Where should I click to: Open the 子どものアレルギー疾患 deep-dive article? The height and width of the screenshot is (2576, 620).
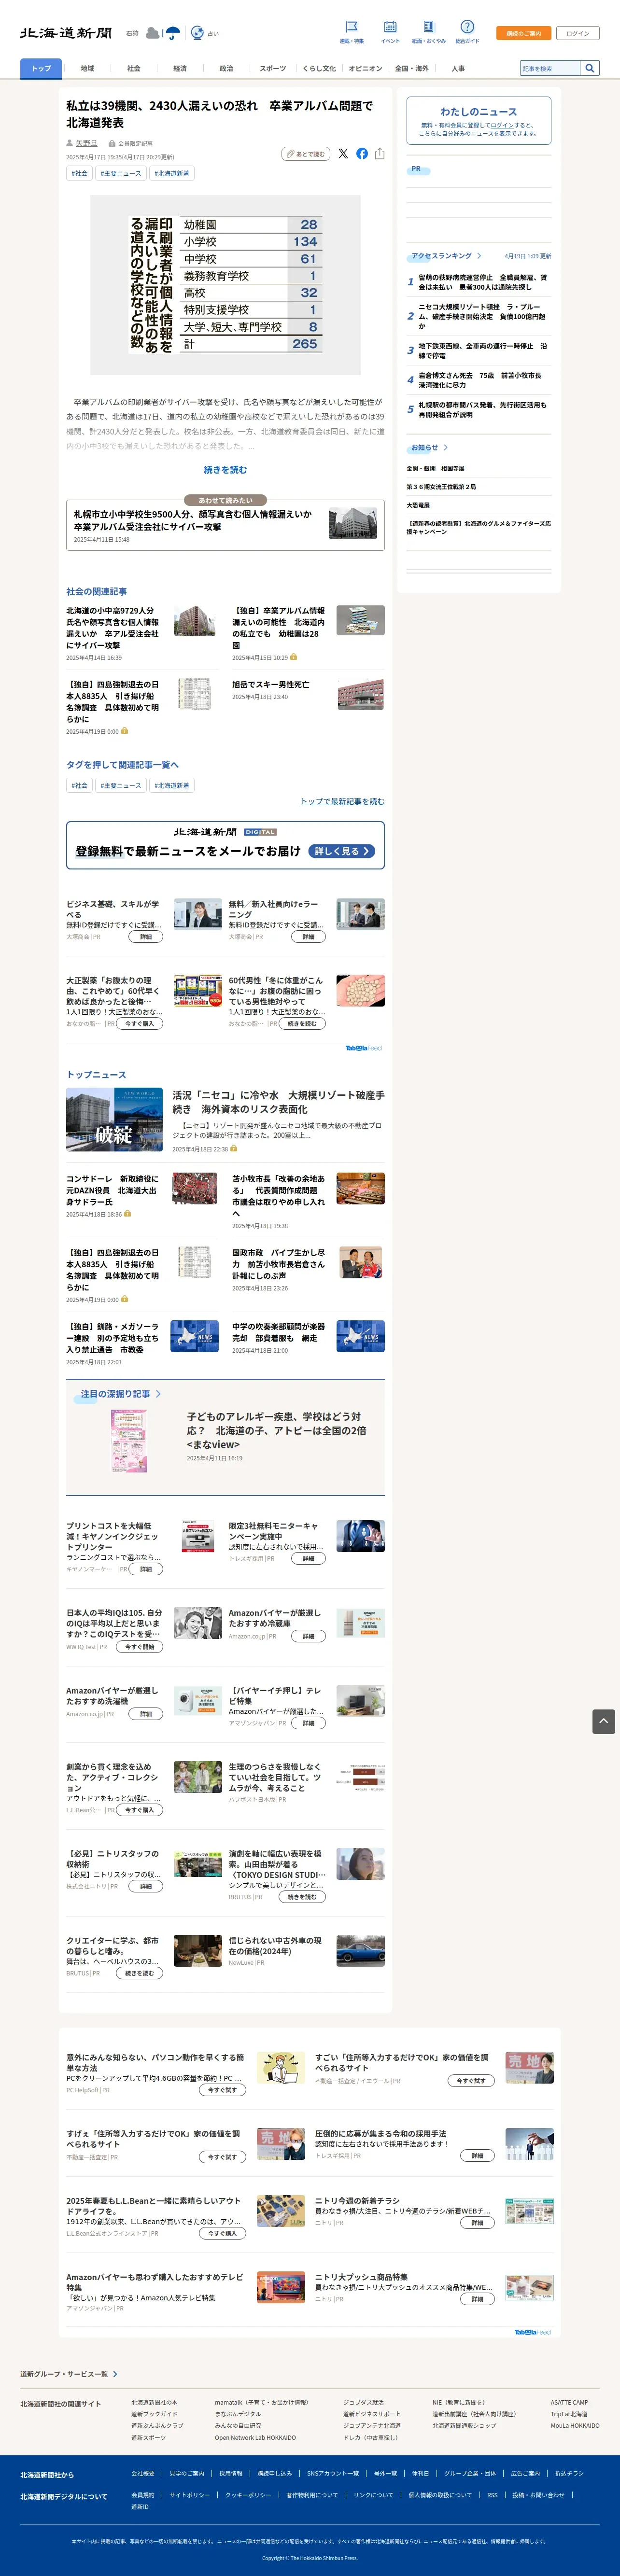[277, 1431]
